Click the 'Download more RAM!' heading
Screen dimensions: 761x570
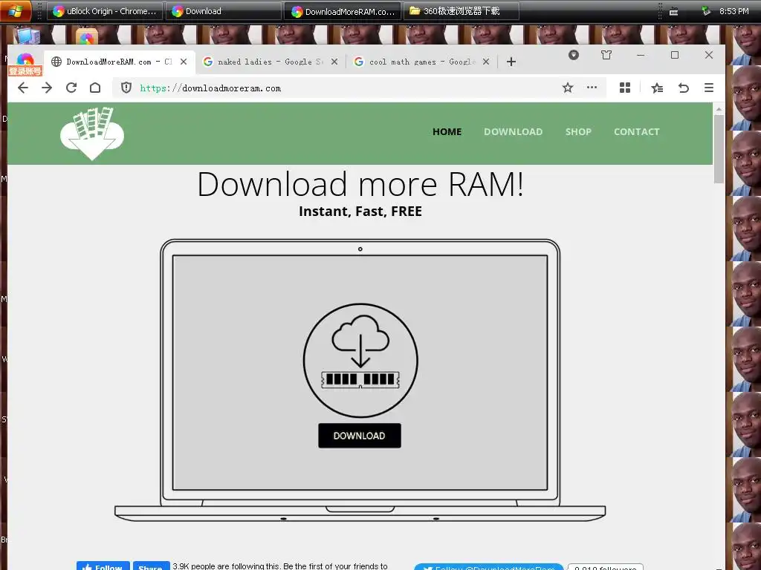point(360,184)
